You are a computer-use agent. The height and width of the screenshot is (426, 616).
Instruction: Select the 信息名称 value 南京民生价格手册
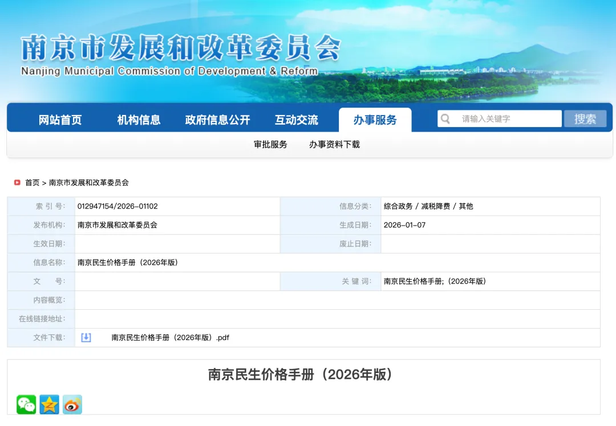[x=128, y=263]
